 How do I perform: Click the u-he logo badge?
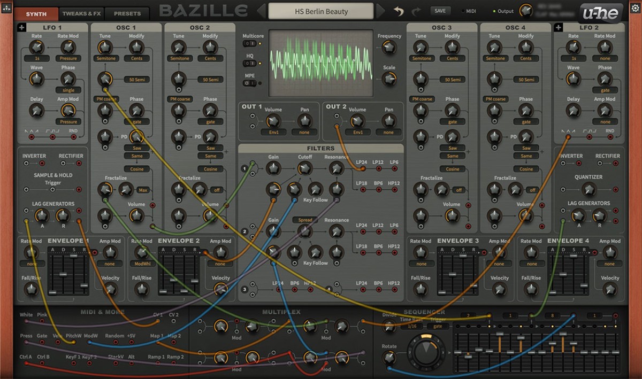click(x=601, y=12)
